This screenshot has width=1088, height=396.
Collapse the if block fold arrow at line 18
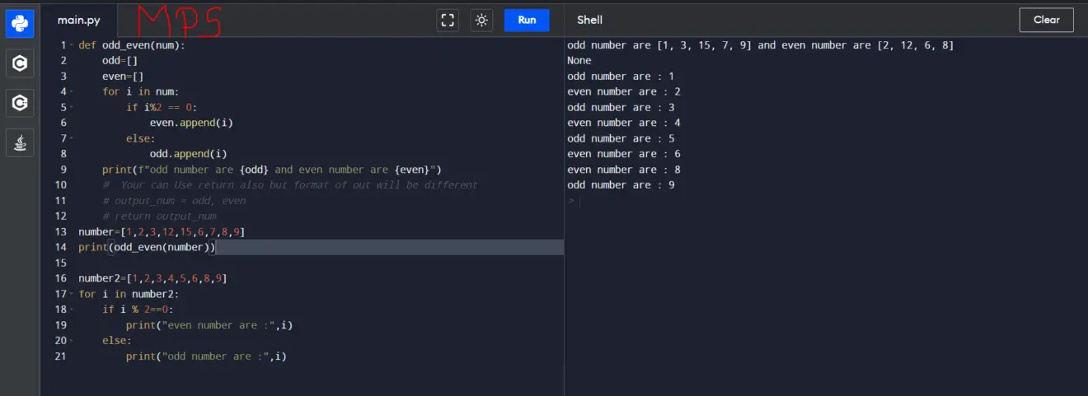[x=71, y=310]
